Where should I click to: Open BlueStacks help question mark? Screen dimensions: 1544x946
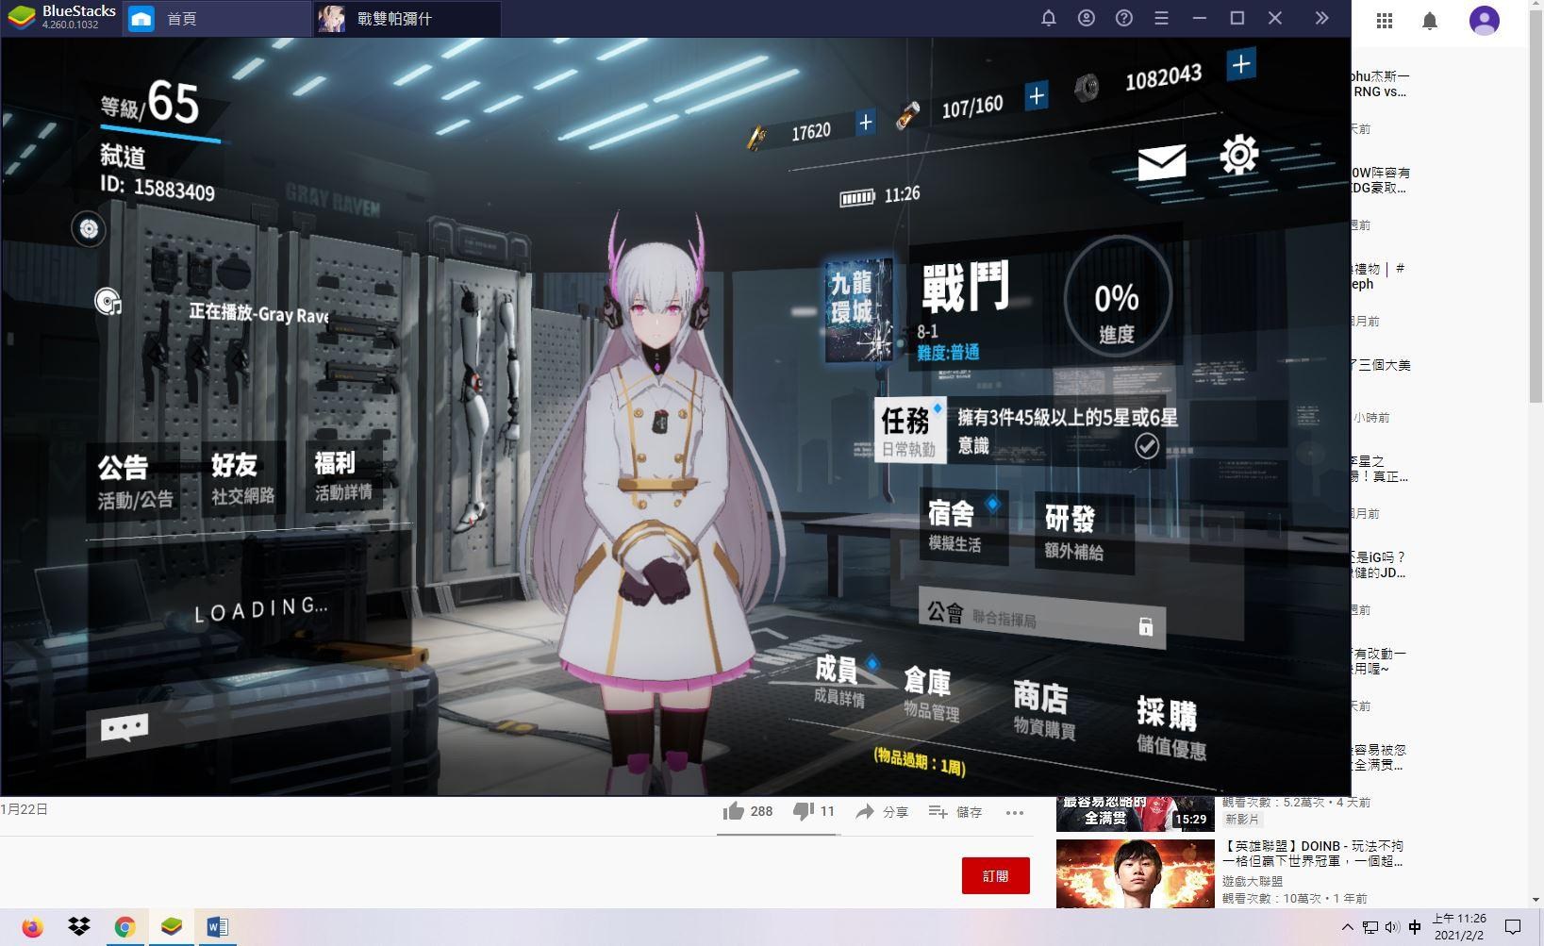tap(1124, 18)
